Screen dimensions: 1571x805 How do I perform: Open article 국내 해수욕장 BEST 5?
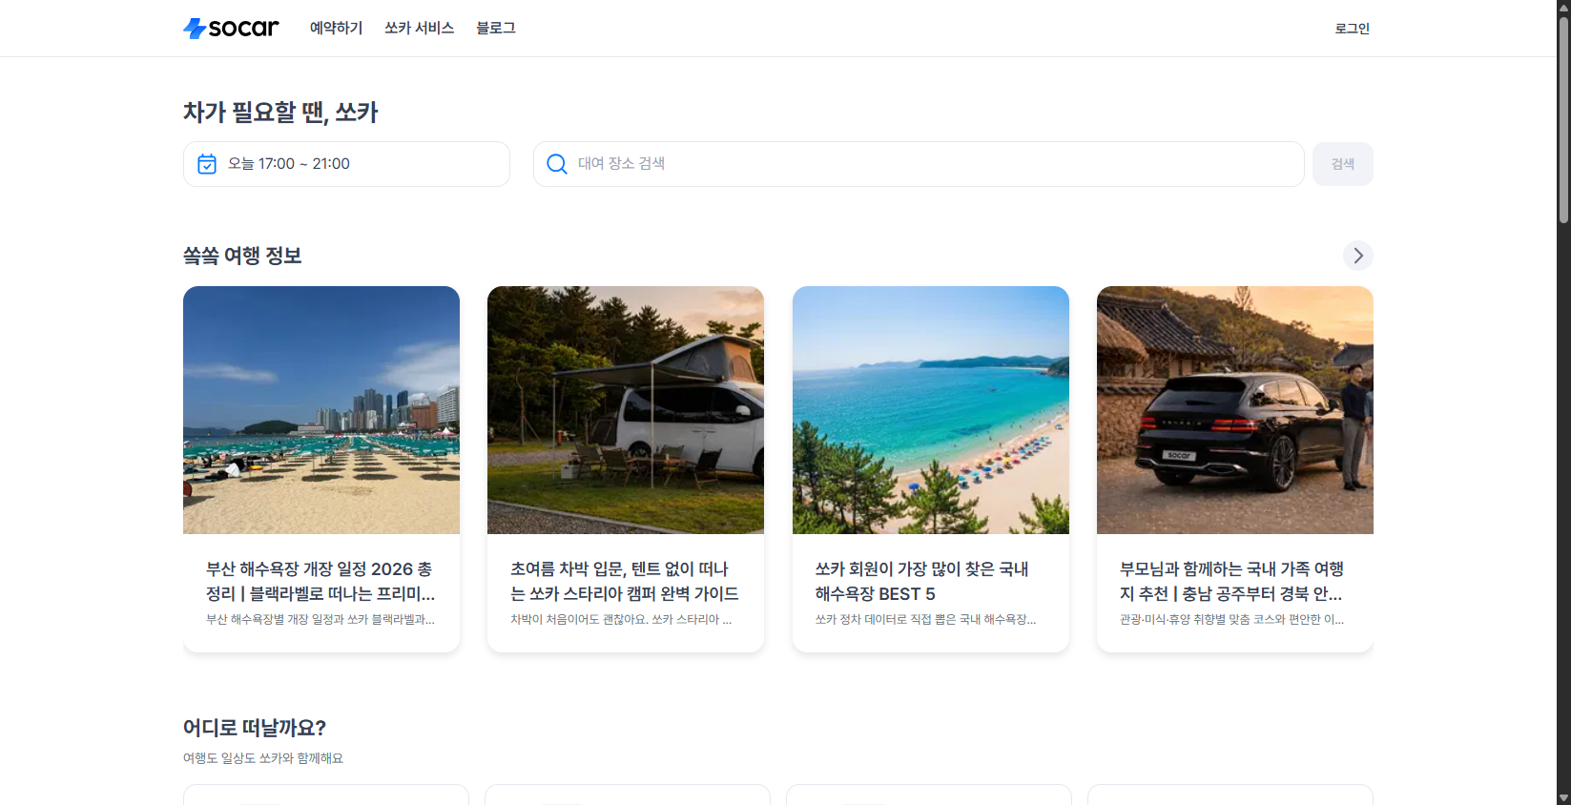(921, 581)
